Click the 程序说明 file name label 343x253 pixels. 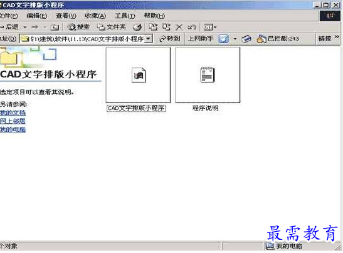point(206,108)
